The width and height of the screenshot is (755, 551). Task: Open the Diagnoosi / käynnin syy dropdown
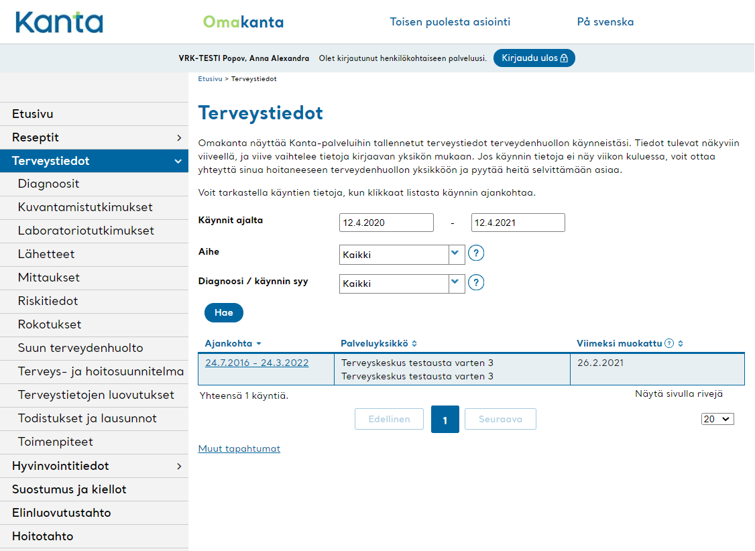(402, 284)
